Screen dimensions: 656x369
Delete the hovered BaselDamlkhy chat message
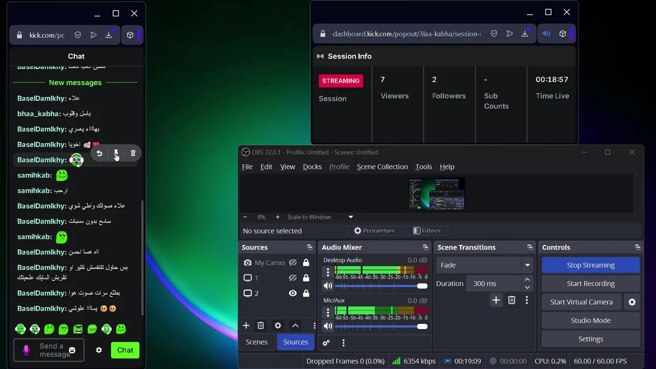pos(133,153)
